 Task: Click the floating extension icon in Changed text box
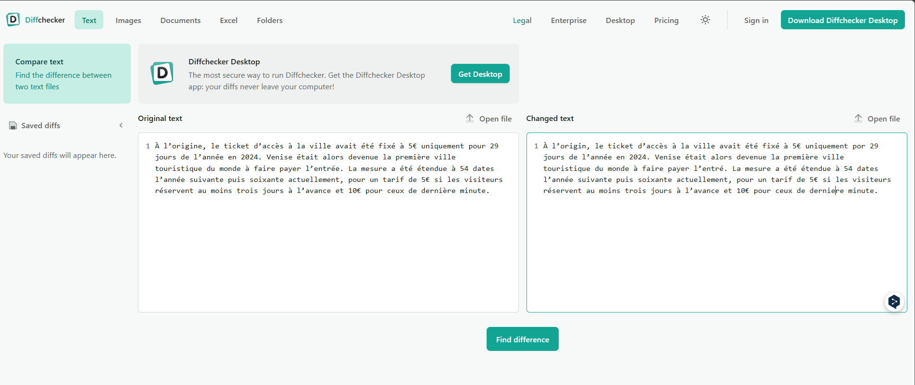coord(894,301)
